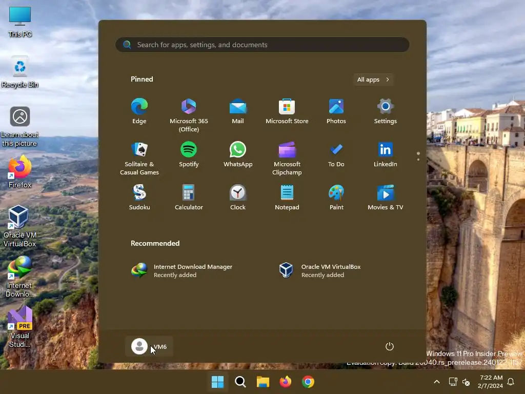Open notifications bell icon
The height and width of the screenshot is (394, 525).
tap(511, 382)
